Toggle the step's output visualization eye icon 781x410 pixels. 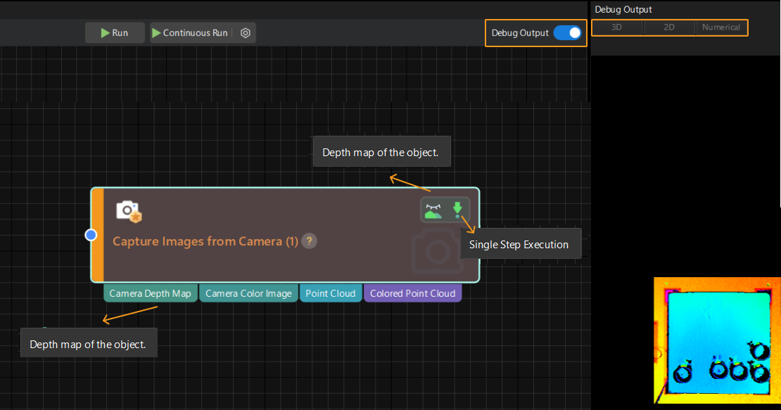click(x=433, y=210)
